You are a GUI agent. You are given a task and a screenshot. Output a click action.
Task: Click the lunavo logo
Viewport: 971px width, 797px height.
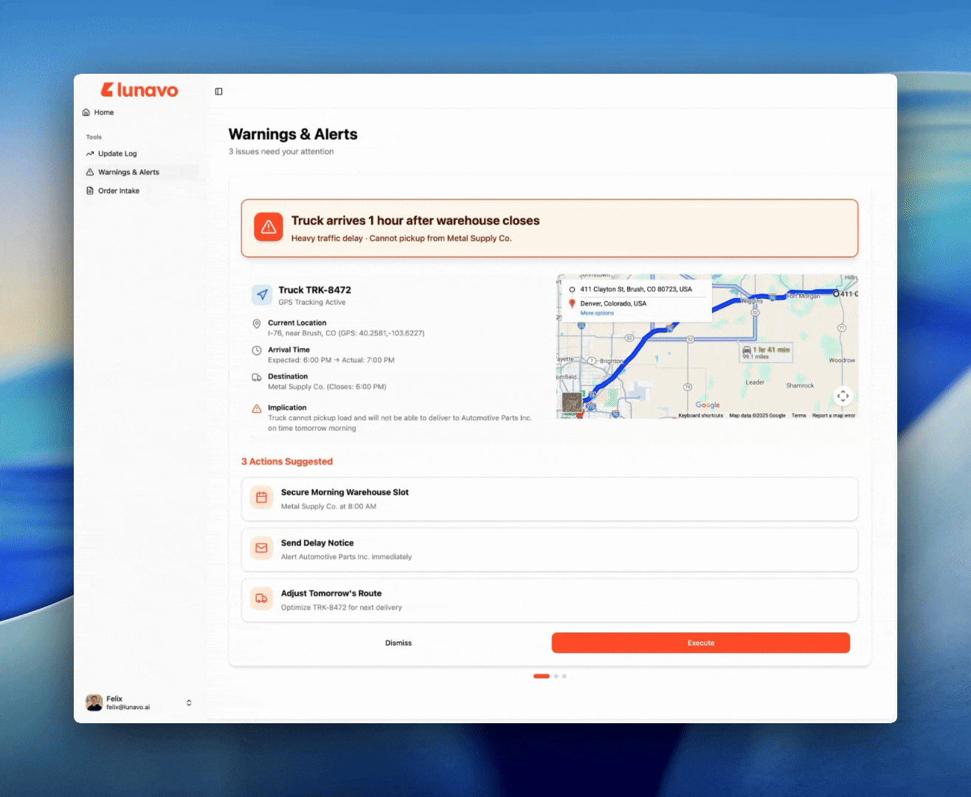(x=139, y=90)
